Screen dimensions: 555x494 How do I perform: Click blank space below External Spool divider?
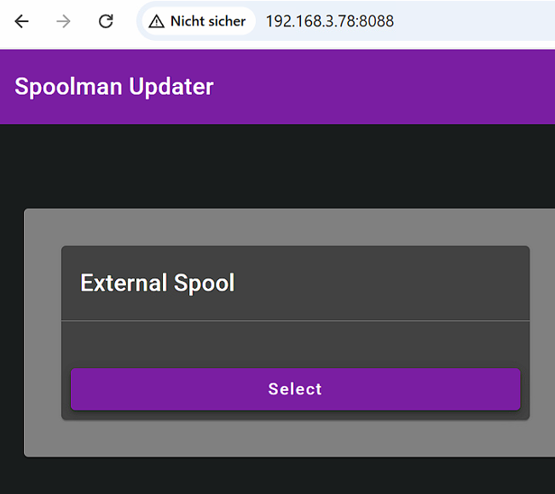tap(295, 343)
